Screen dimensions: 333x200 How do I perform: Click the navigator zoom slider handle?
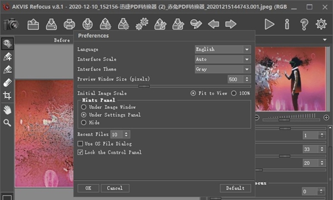(284, 120)
